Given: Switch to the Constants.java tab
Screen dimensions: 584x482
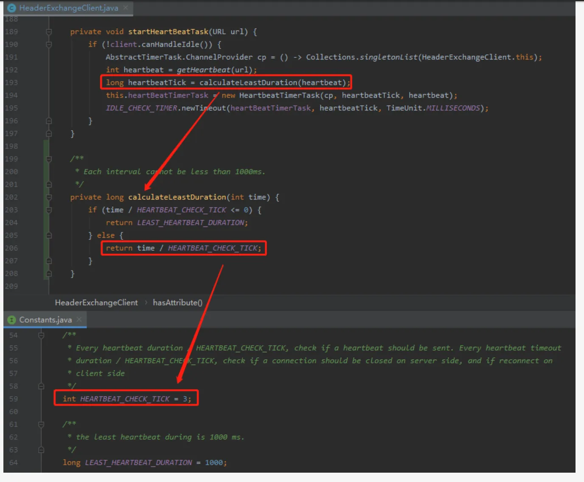Looking at the screenshot, I should (45, 319).
